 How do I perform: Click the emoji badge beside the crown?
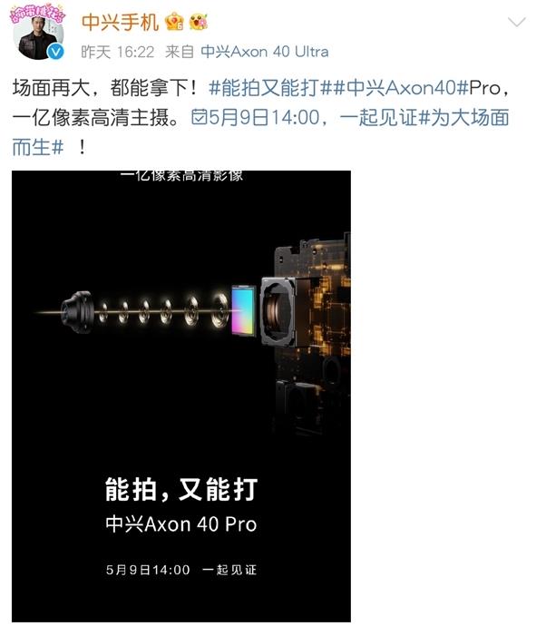coord(199,22)
